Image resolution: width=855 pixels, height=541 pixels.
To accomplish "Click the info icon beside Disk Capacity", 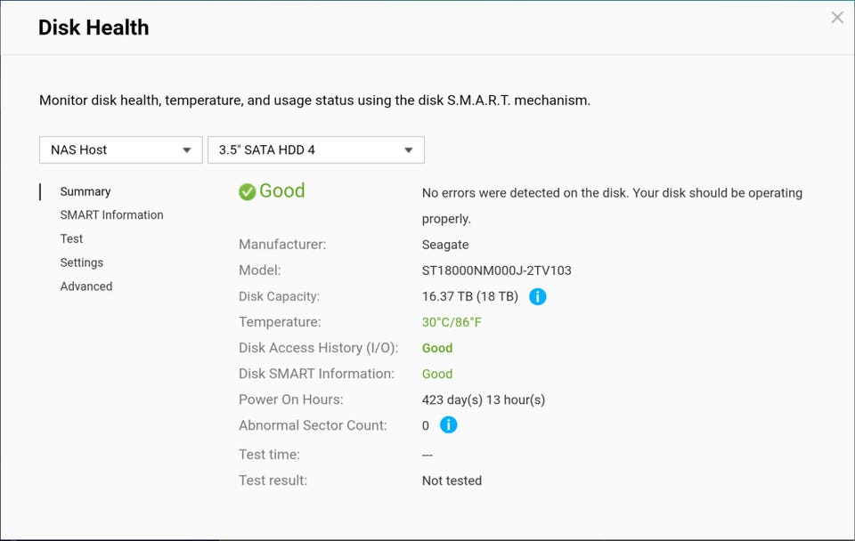I will [538, 296].
